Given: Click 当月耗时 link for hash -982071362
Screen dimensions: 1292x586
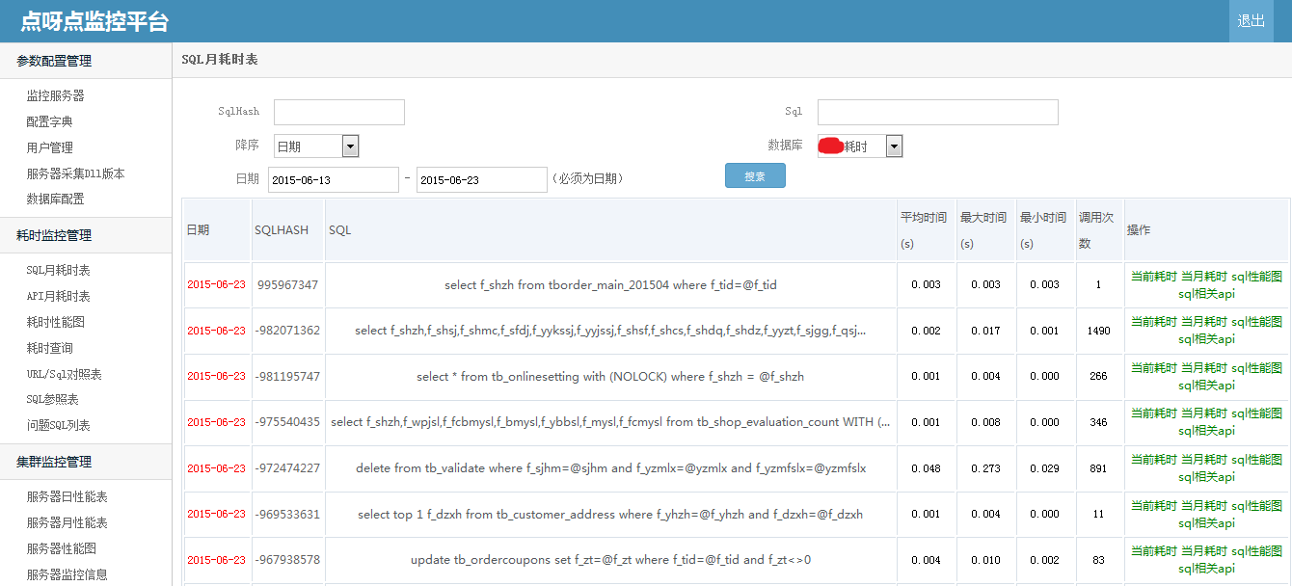Looking at the screenshot, I should click(x=1204, y=321).
